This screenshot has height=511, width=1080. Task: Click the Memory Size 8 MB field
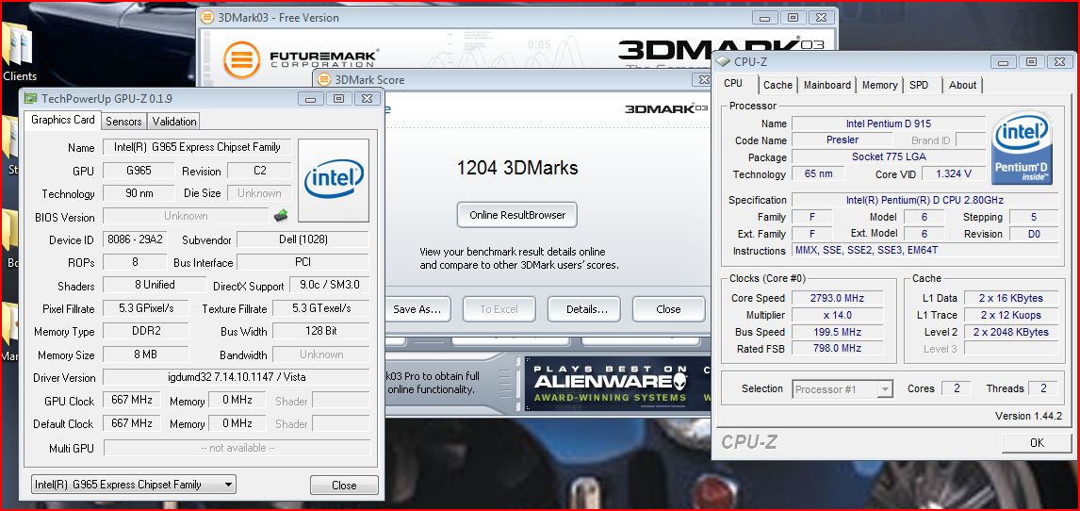pos(145,354)
